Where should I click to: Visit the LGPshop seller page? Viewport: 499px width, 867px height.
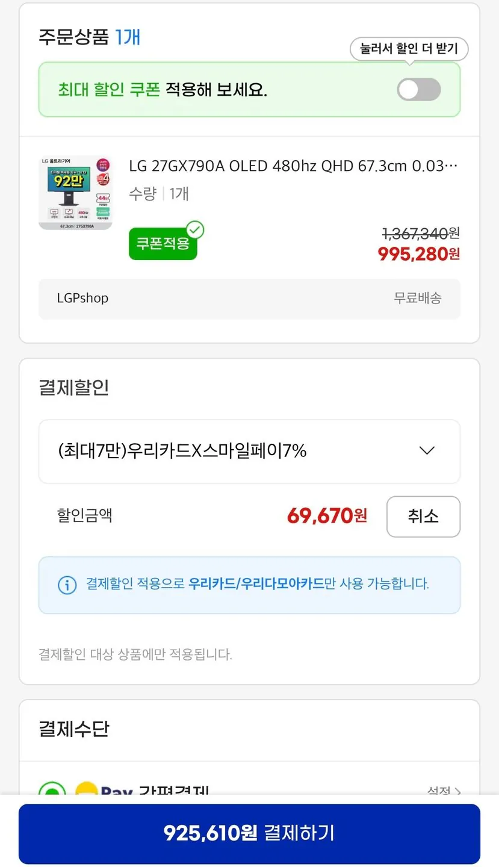82,298
